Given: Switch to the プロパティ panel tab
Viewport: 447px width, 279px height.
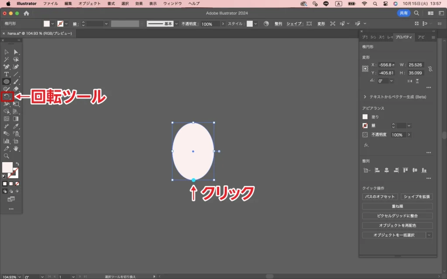Looking at the screenshot, I should click(404, 37).
